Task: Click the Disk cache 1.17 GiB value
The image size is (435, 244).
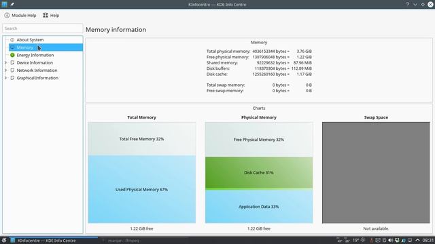Action: coord(304,74)
